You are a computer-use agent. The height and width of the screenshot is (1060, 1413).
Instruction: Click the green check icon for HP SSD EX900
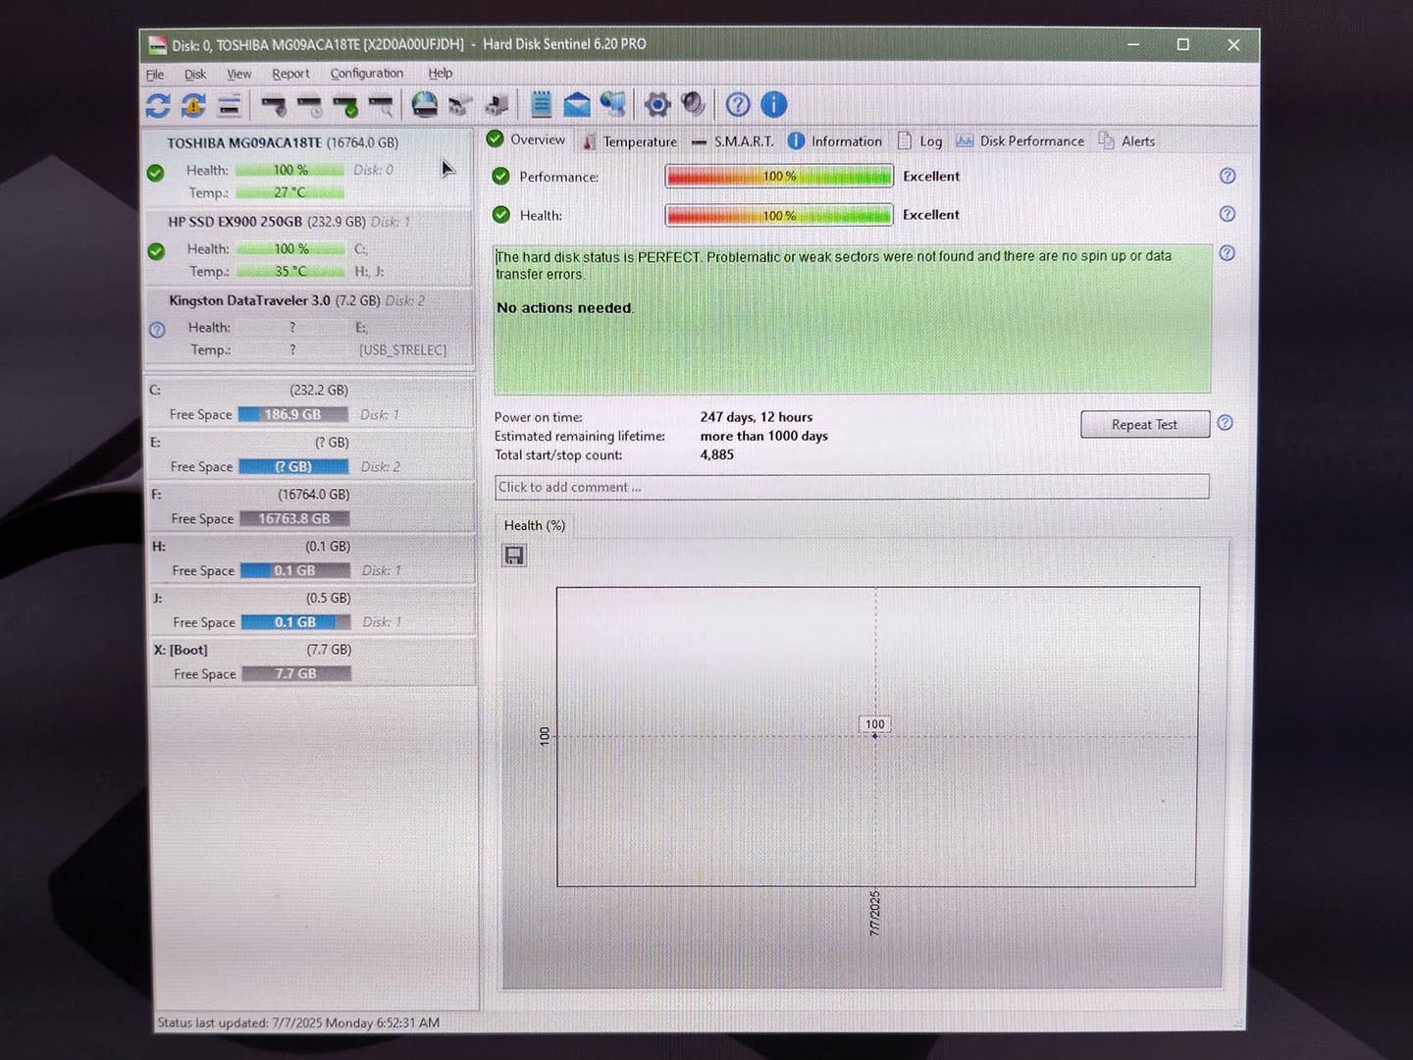156,251
